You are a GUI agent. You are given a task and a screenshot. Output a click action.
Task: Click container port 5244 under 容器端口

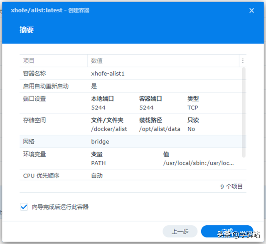coord(146,108)
